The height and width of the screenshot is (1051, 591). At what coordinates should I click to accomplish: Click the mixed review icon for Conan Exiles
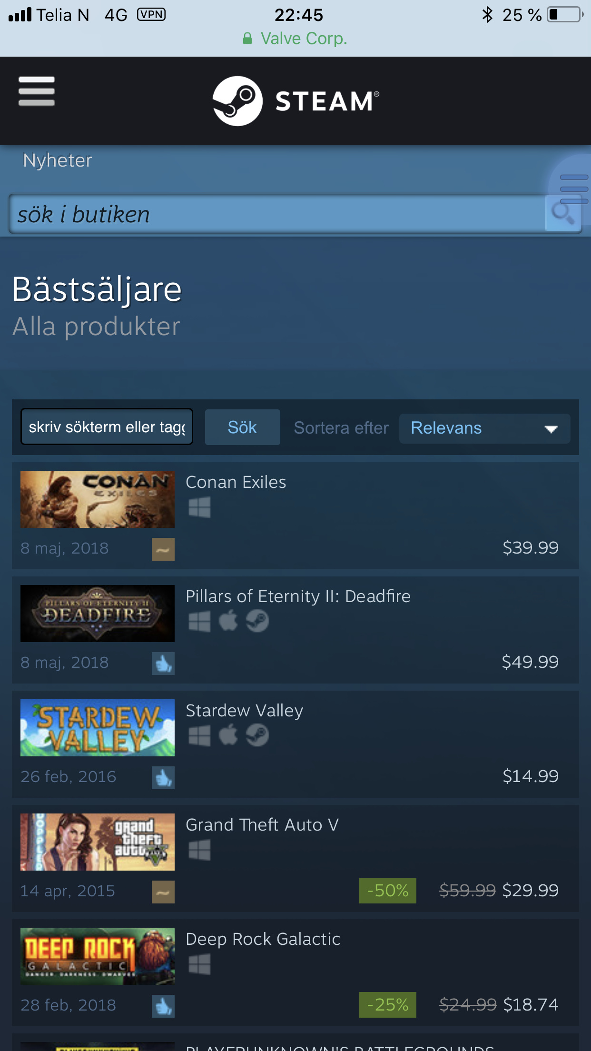(x=163, y=549)
